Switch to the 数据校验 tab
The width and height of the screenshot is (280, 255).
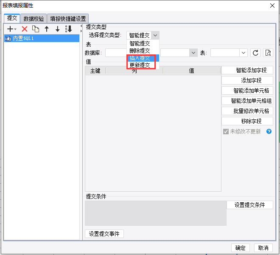point(34,19)
